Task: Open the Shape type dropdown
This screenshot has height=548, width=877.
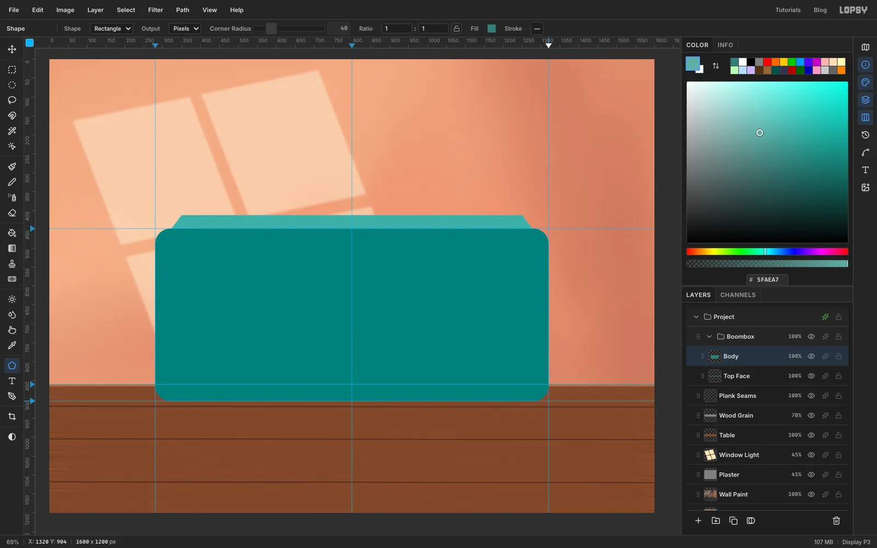Action: [112, 28]
